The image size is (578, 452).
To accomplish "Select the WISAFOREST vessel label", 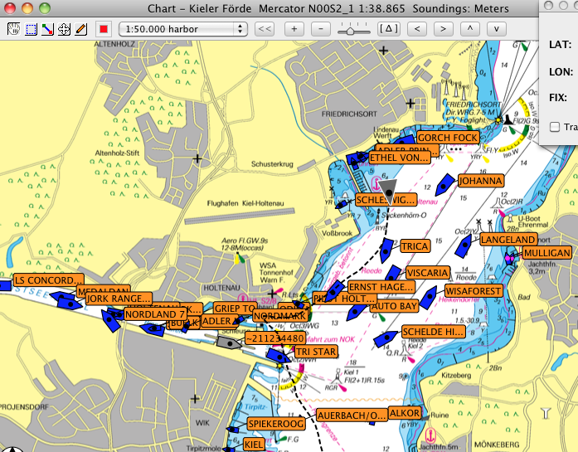I will click(474, 291).
